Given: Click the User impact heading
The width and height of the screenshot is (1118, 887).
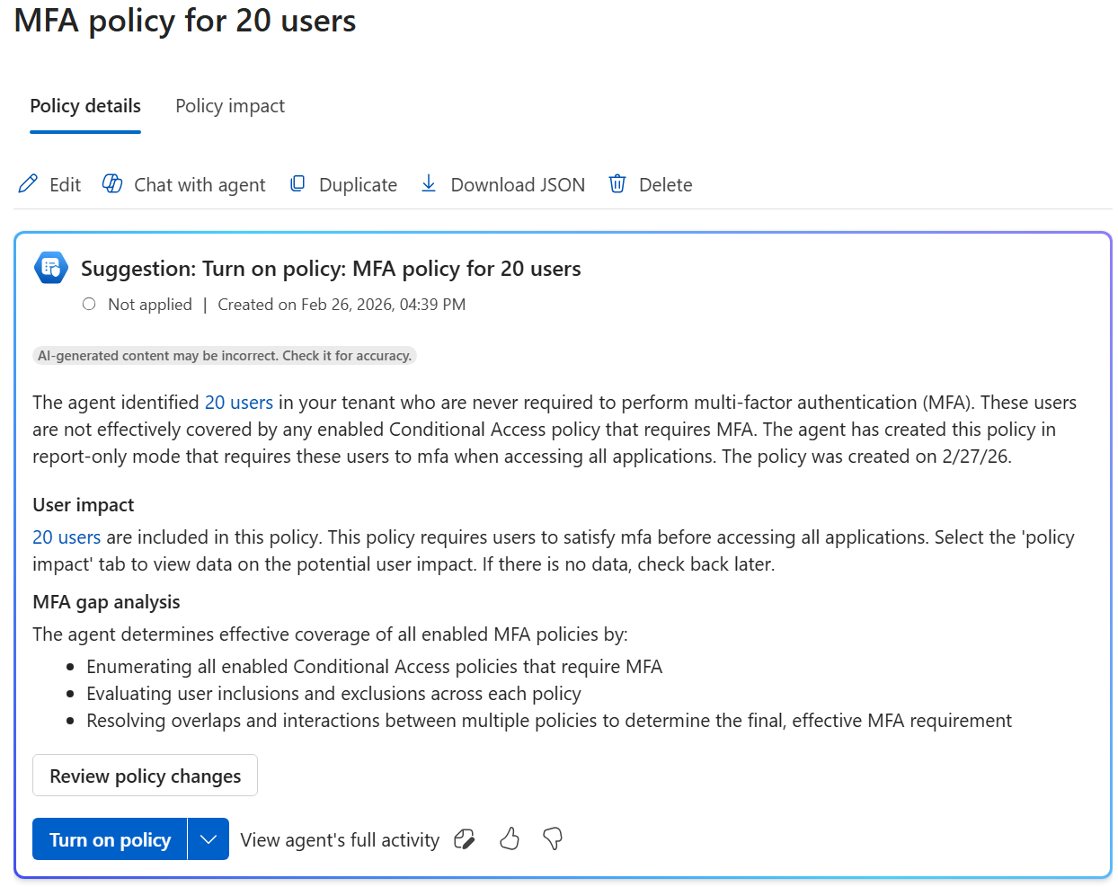Looking at the screenshot, I should [84, 505].
